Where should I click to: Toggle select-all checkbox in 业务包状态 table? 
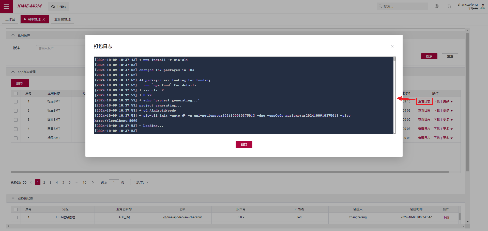(x=16, y=209)
